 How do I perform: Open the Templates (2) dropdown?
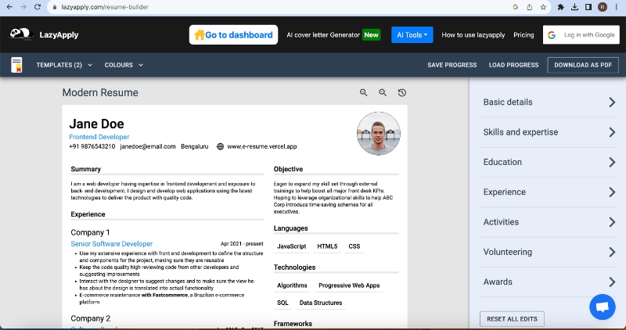tap(63, 65)
